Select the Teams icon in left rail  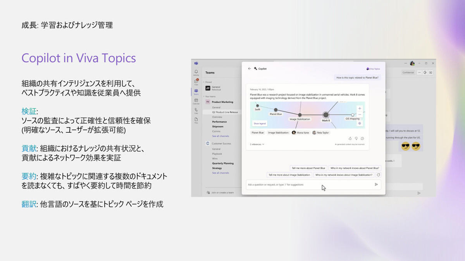[x=196, y=91]
